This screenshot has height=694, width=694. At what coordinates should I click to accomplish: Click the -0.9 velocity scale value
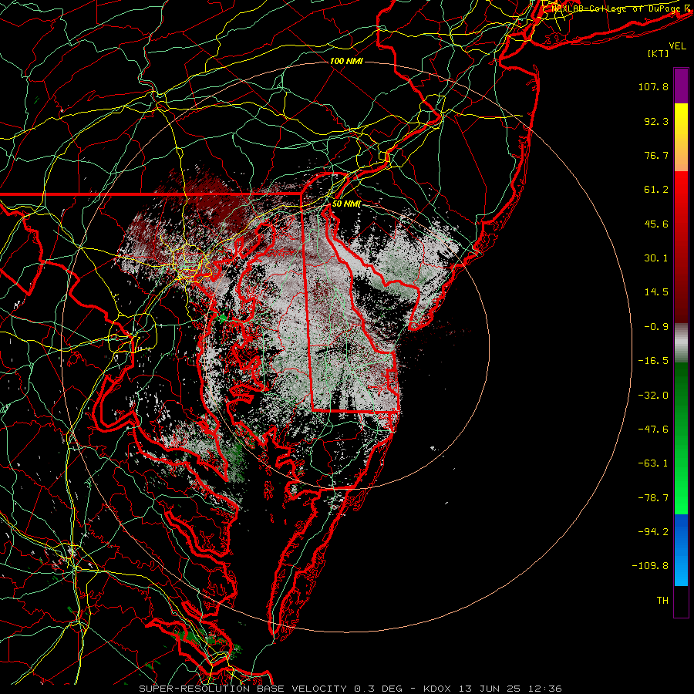coord(656,327)
